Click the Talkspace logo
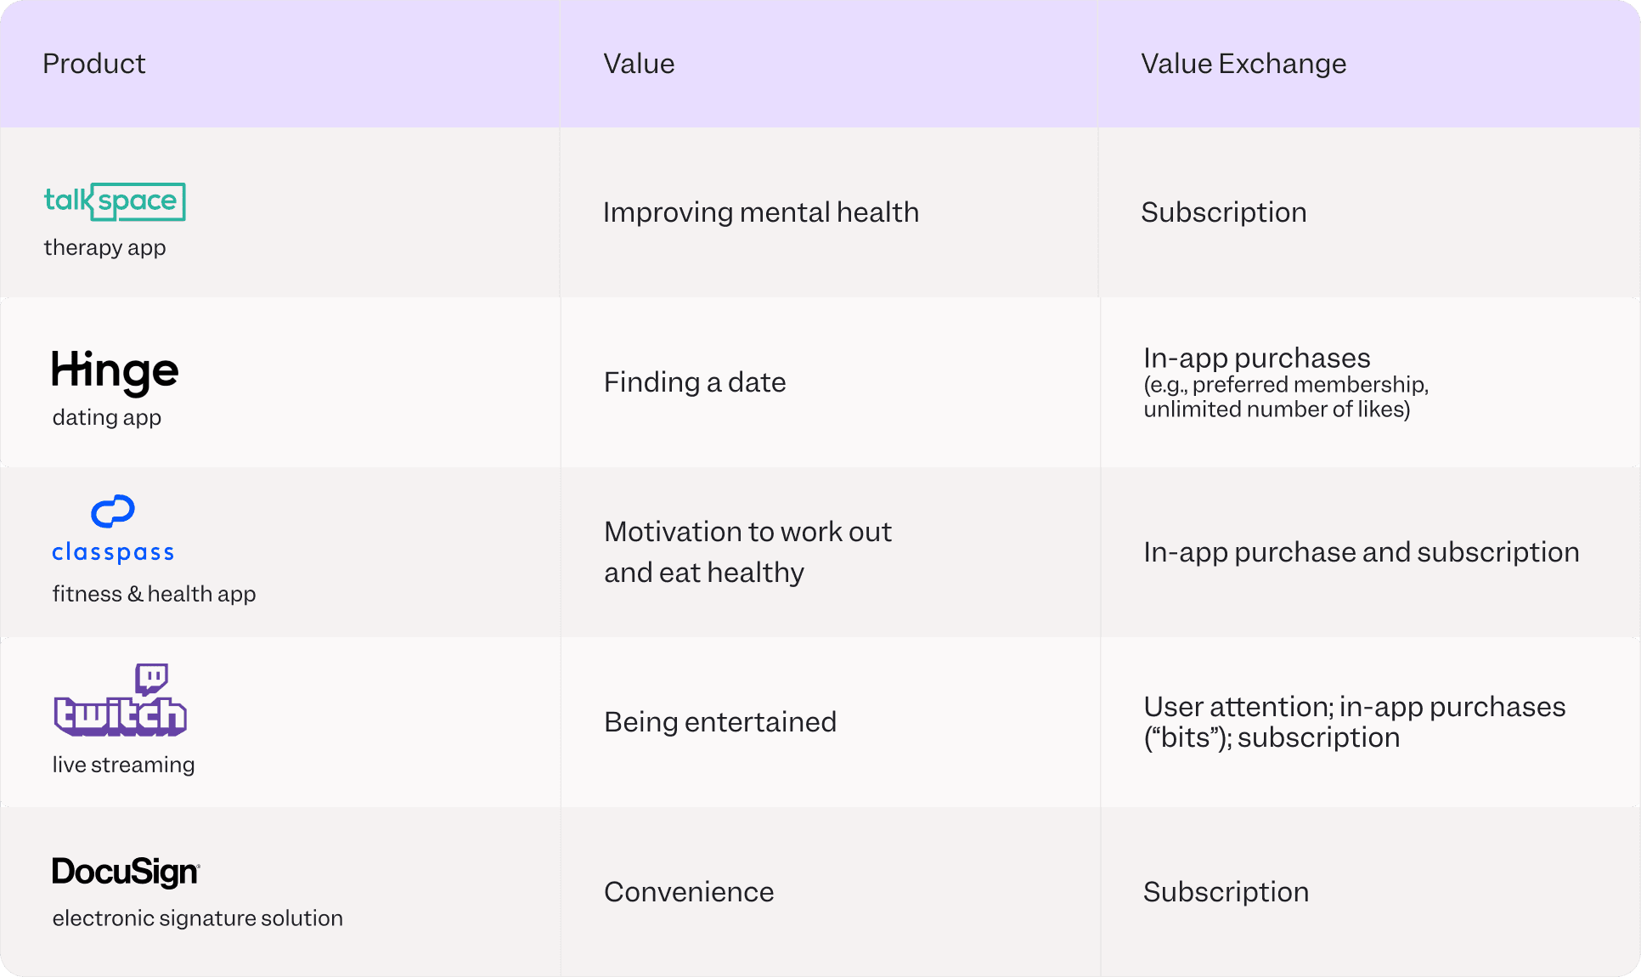Screen dimensions: 1641x977 click(115, 202)
